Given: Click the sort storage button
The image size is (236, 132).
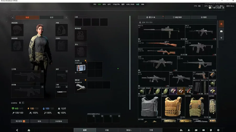Looking at the screenshot, I should click(x=204, y=17).
